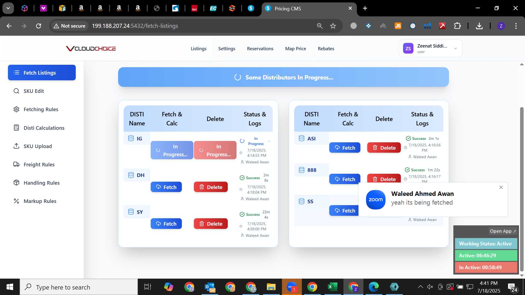This screenshot has height=295, width=525.
Task: Click the Not secure site info chip
Action: 70,26
